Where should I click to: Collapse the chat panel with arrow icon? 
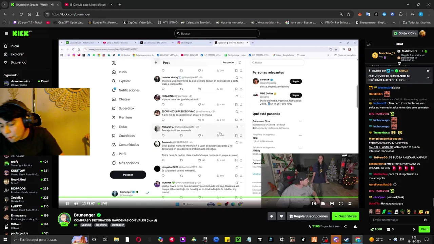coord(369,44)
